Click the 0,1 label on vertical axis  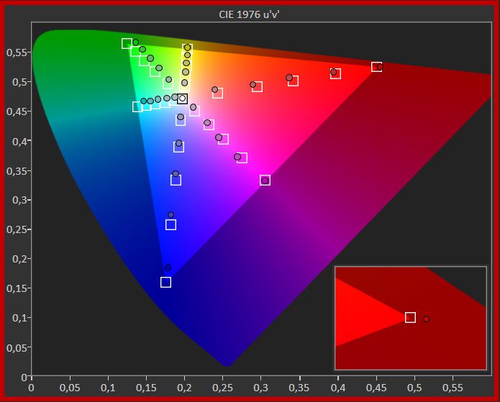(19, 318)
